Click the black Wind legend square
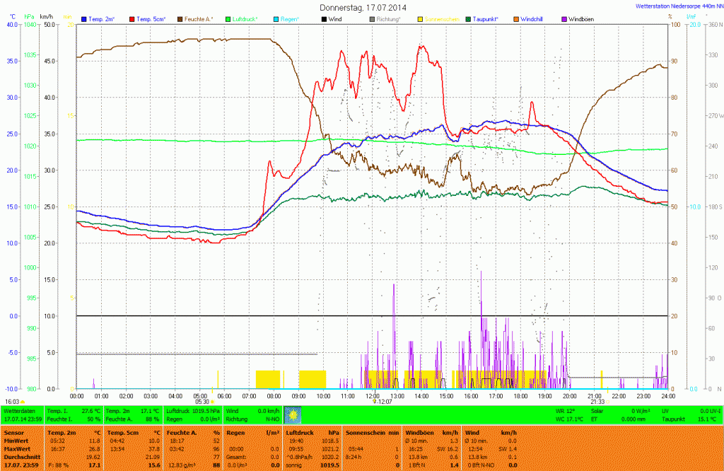 [x=324, y=19]
